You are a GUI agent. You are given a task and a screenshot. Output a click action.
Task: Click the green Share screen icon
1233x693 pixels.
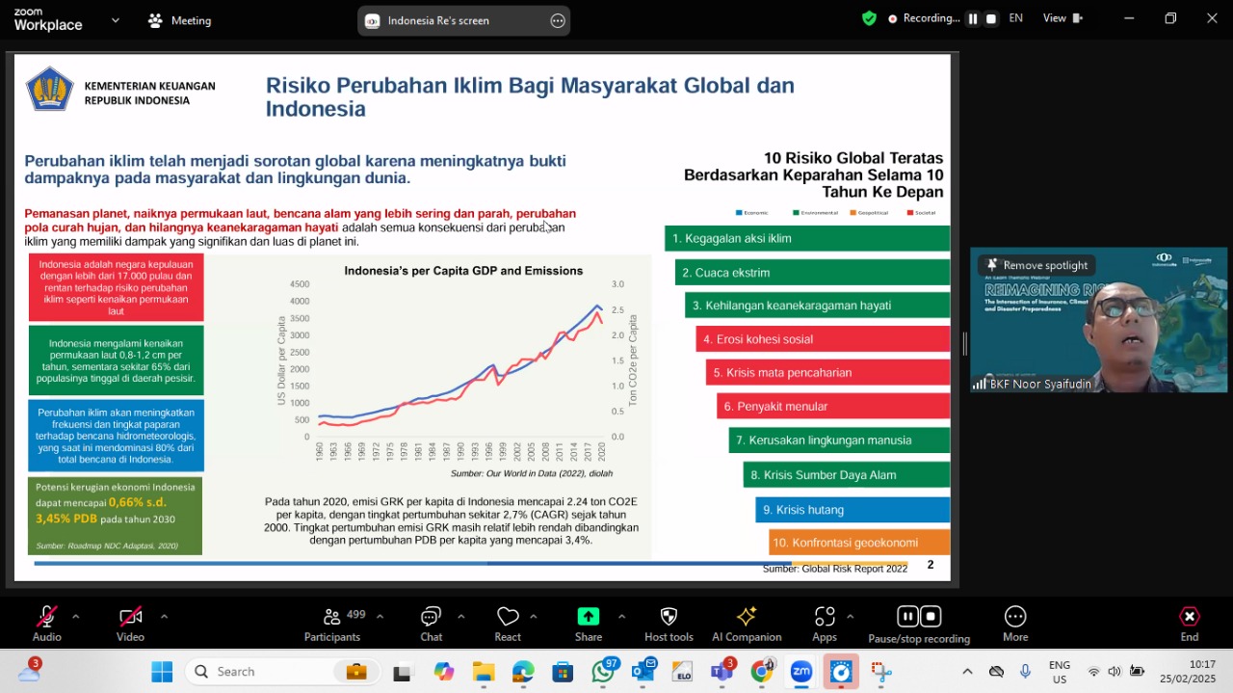click(589, 617)
